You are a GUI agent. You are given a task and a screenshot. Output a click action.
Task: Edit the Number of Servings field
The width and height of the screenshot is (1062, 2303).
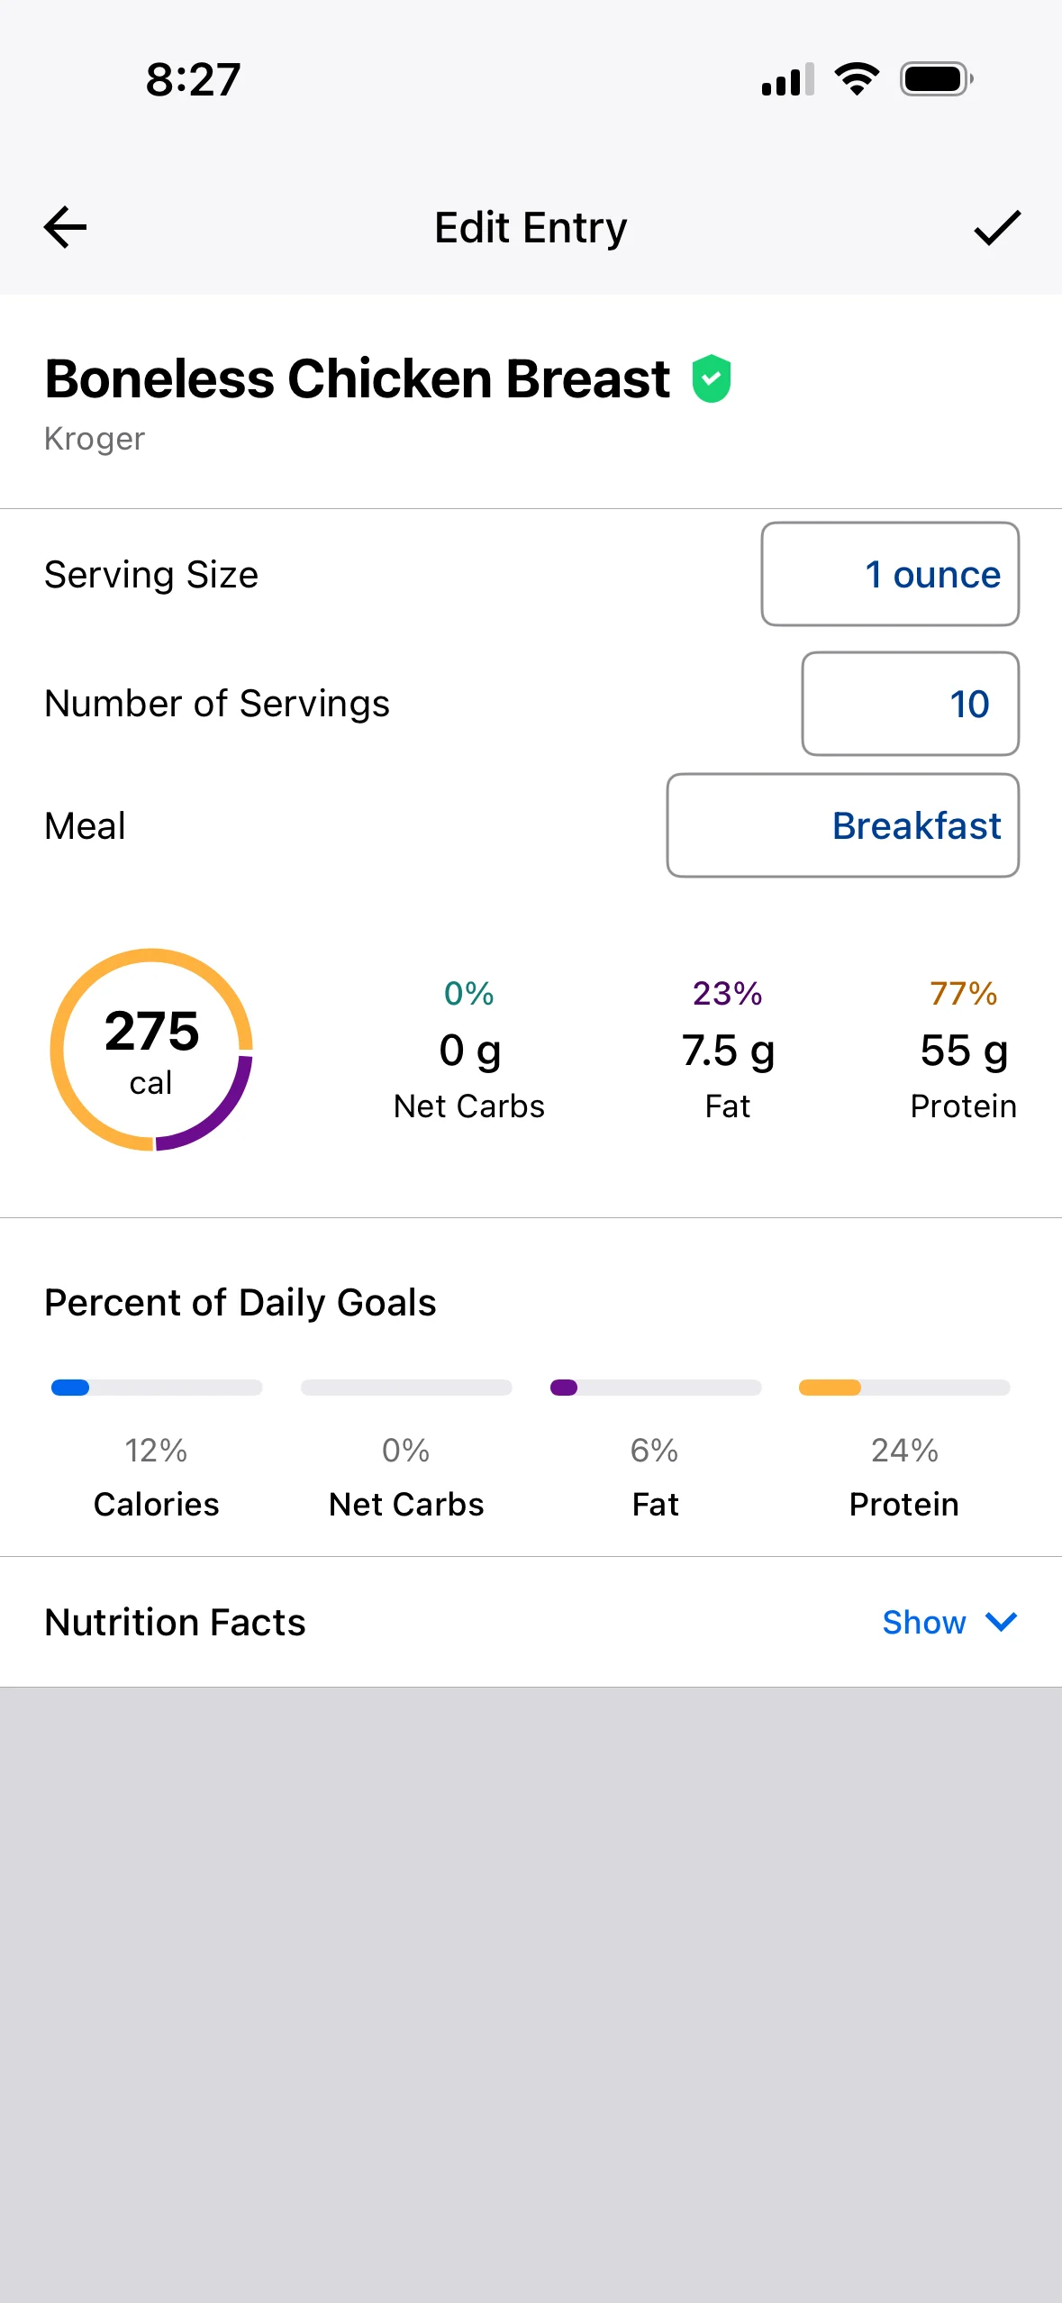[911, 704]
